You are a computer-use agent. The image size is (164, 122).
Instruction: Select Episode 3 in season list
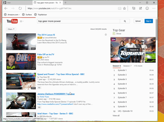click(134, 79)
